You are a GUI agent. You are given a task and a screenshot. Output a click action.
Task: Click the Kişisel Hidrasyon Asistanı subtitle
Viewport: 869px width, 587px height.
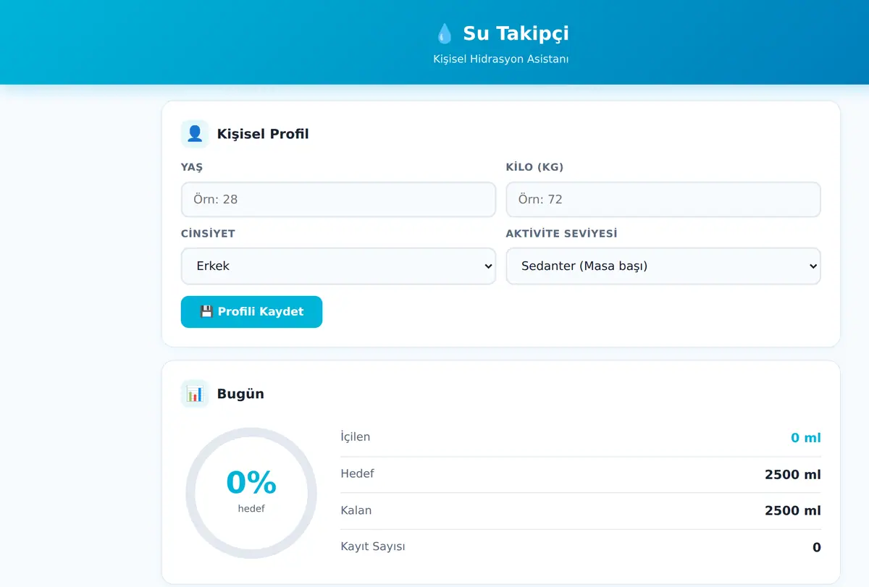click(501, 59)
